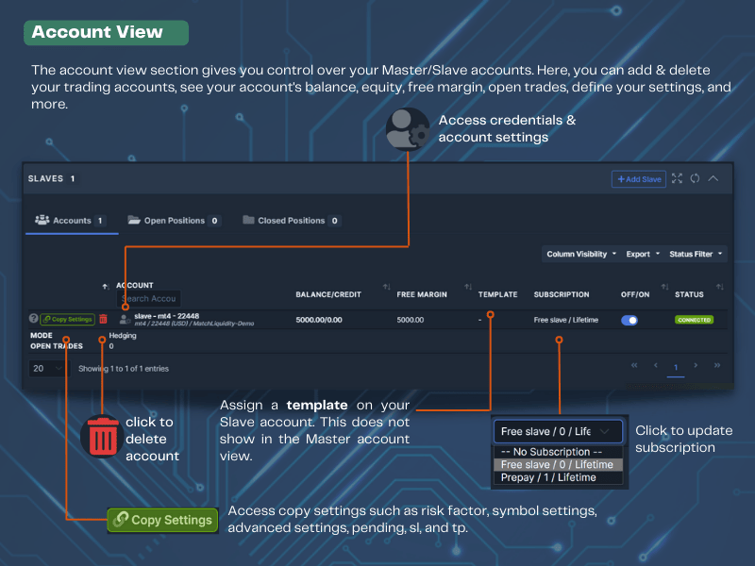
Task: Open the Status Filter dropdown
Action: pyautogui.click(x=696, y=254)
